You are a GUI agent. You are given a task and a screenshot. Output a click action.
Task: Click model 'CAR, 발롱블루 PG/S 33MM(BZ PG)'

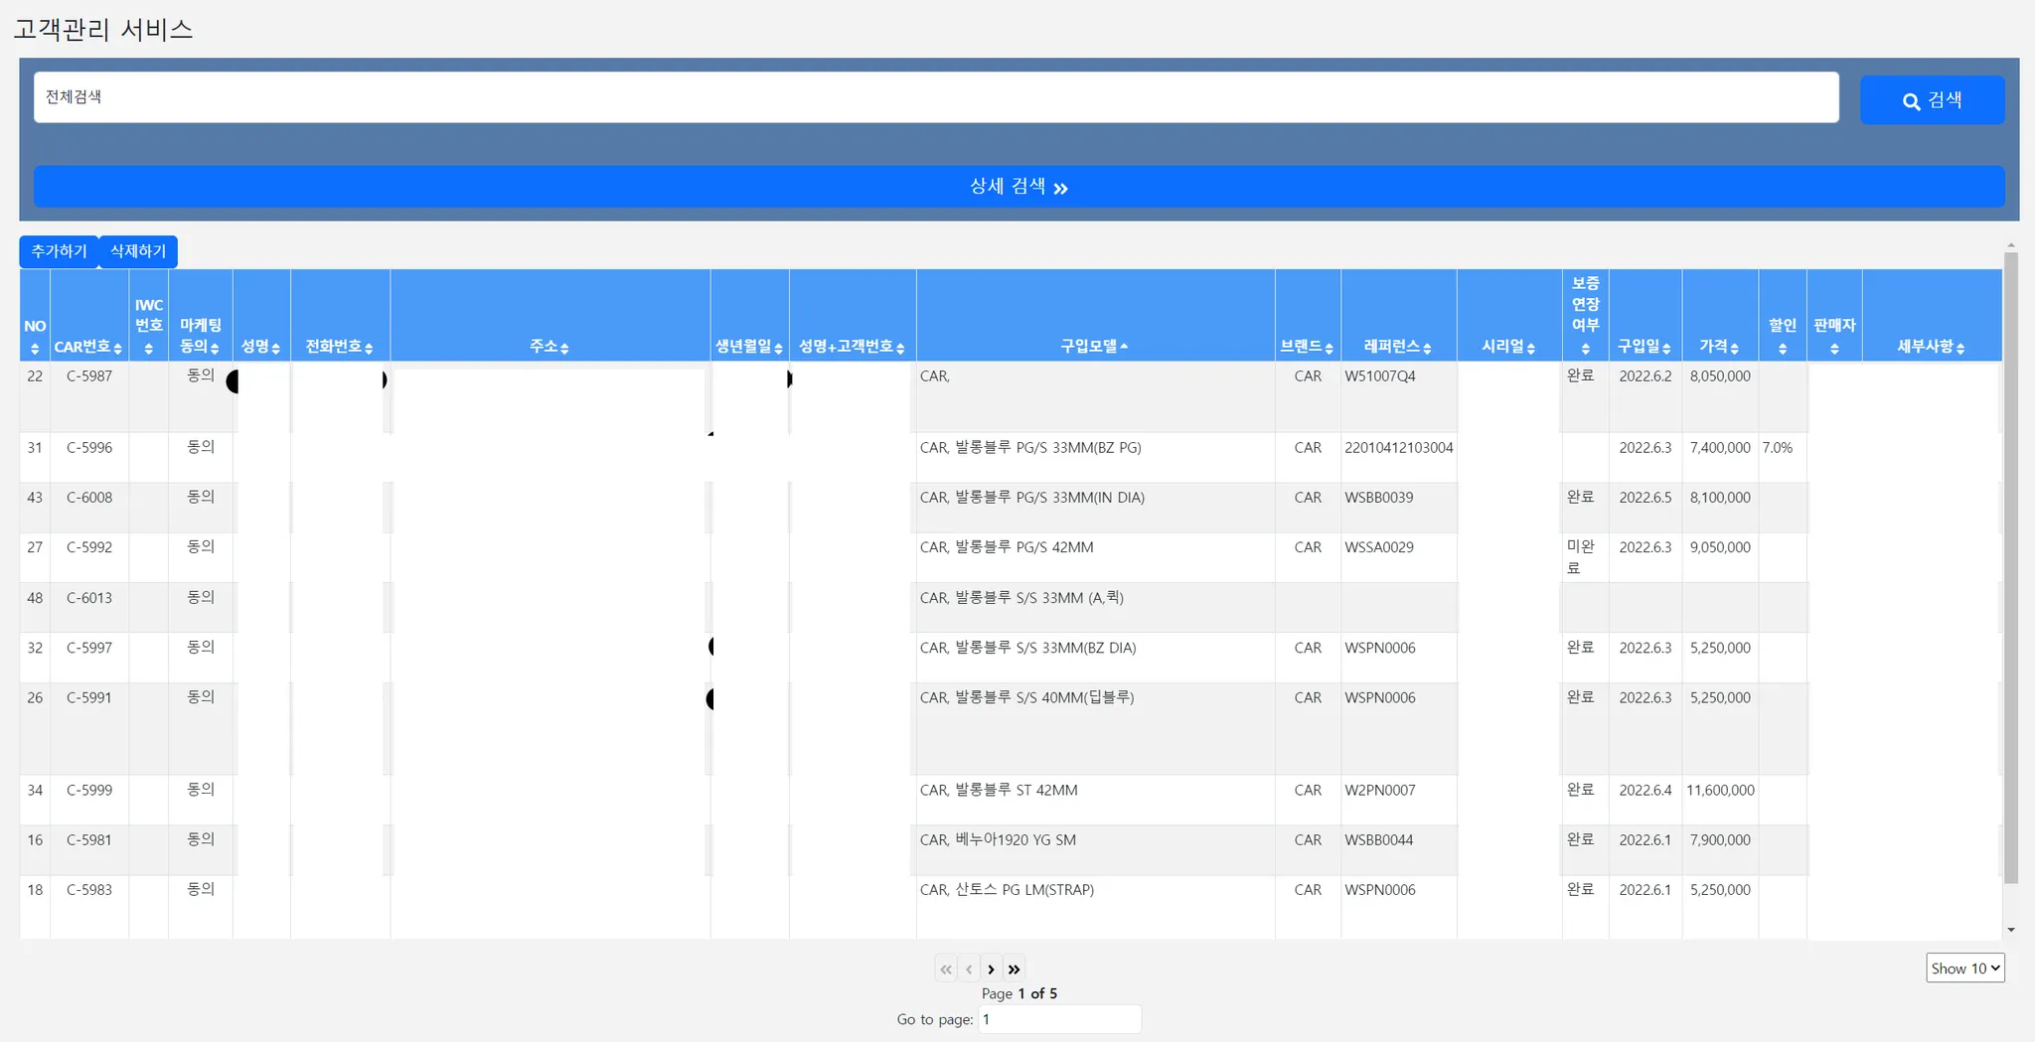[1030, 448]
